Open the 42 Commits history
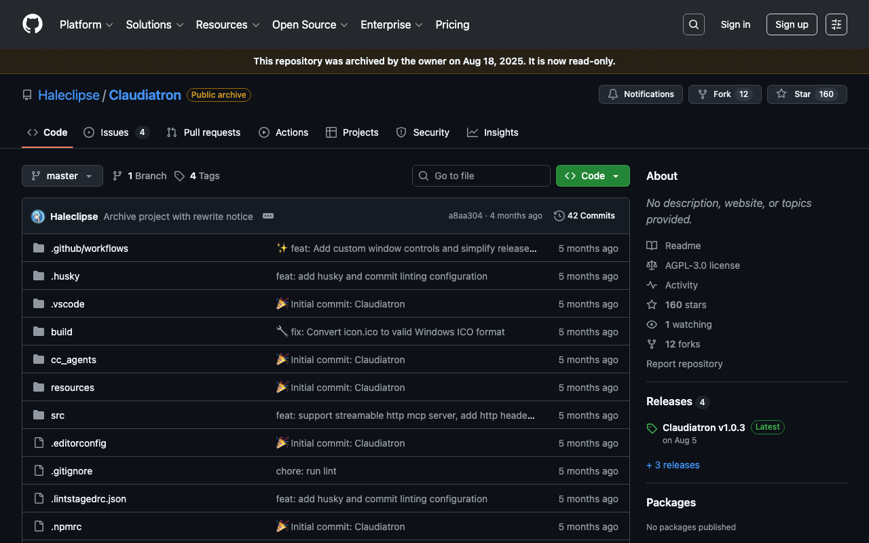Screen dimensions: 869x543 pos(585,216)
